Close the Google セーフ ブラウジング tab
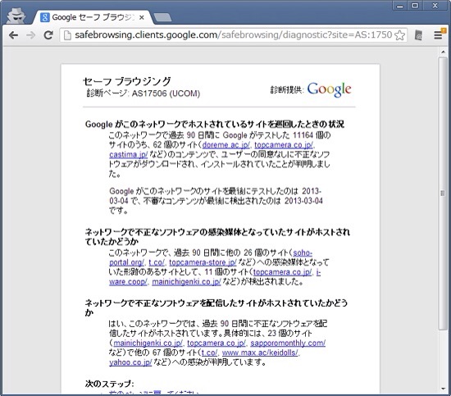This screenshot has width=451, height=396. (142, 17)
